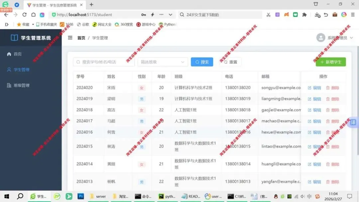The image size is (359, 202).
Task: Open the 系统管理员 user dropdown
Action: [x=335, y=38]
